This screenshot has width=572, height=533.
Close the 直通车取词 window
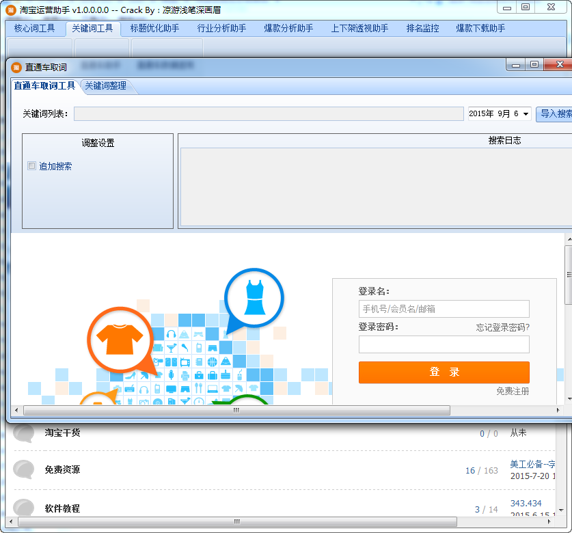[x=559, y=64]
